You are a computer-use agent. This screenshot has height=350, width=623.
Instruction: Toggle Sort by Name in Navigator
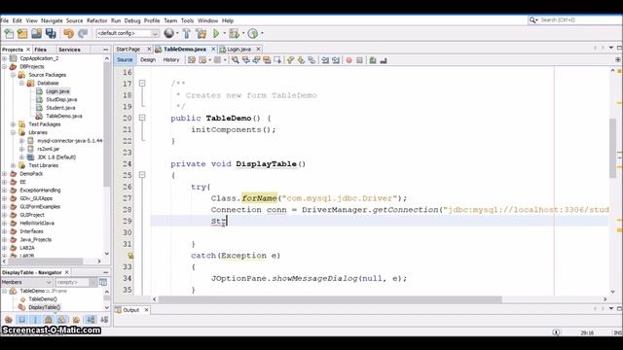[91, 320]
